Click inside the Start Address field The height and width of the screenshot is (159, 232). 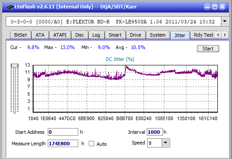[x=63, y=132]
